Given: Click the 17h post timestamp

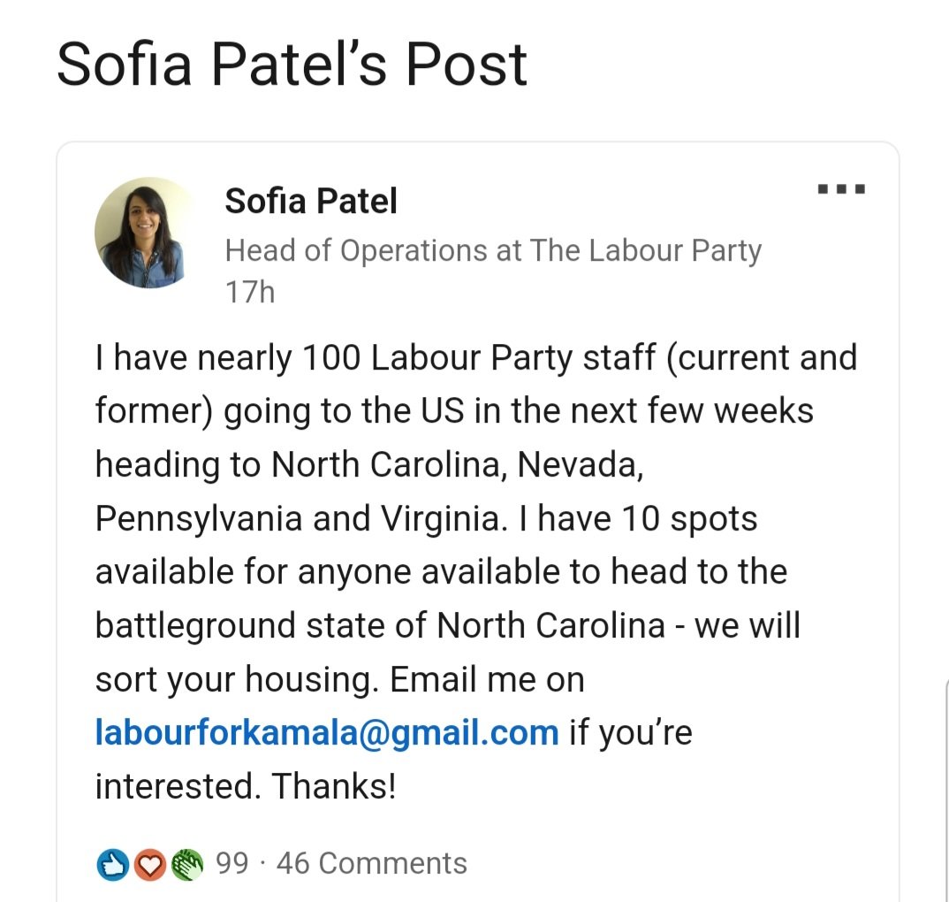Looking at the screenshot, I should click(250, 292).
